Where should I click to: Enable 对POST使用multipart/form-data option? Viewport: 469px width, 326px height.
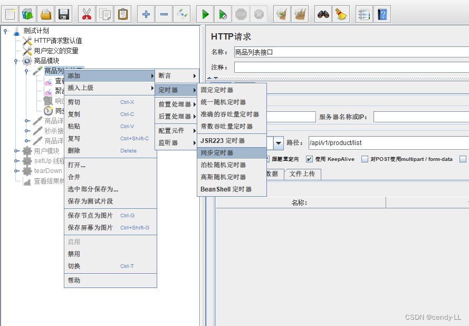point(364,159)
